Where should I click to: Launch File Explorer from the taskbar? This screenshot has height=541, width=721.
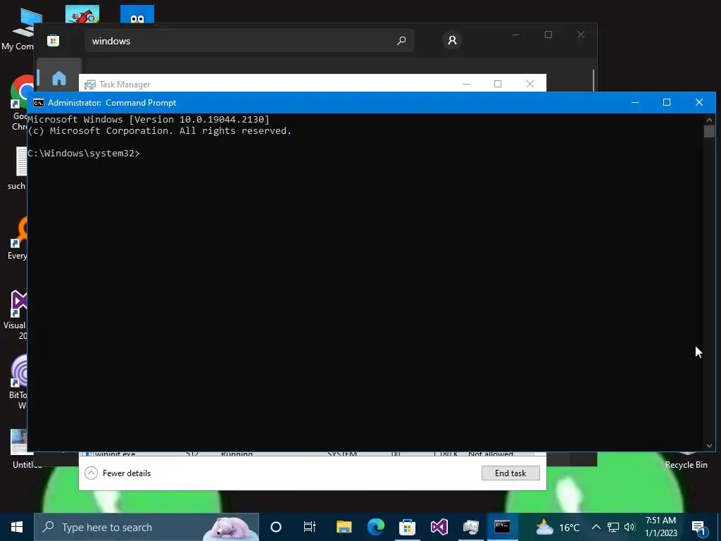tap(344, 527)
